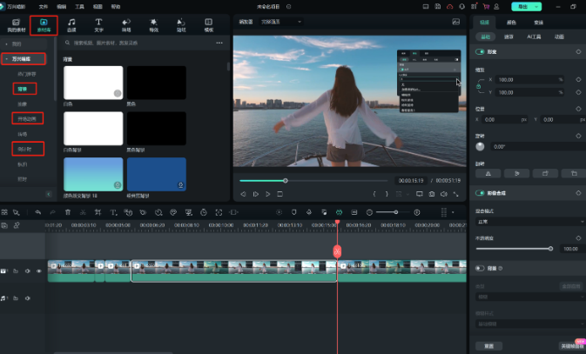The width and height of the screenshot is (586, 354).
Task: Click the delete trash icon in timeline toolbar
Action: [x=69, y=212]
